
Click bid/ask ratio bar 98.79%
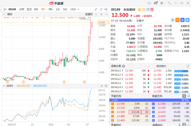click(x=150, y=100)
